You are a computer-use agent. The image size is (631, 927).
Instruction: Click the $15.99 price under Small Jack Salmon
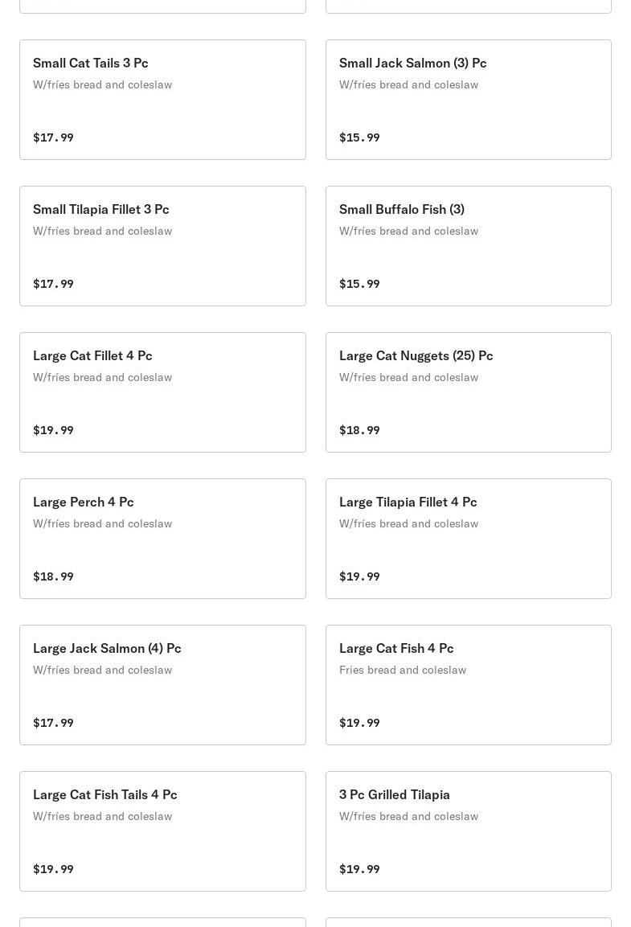(x=359, y=137)
